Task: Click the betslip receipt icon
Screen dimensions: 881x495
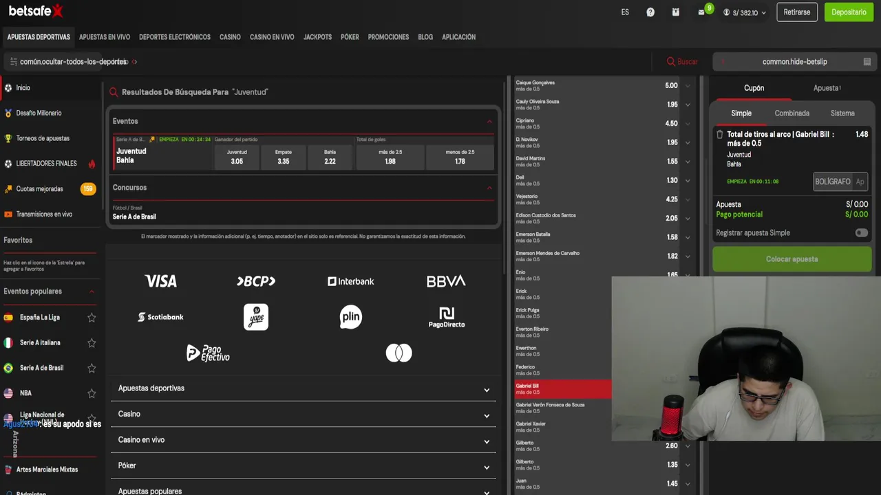Action: click(867, 62)
